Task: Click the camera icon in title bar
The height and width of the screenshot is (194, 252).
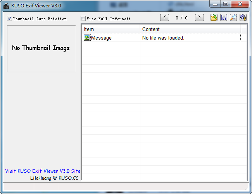Action: coord(6,6)
